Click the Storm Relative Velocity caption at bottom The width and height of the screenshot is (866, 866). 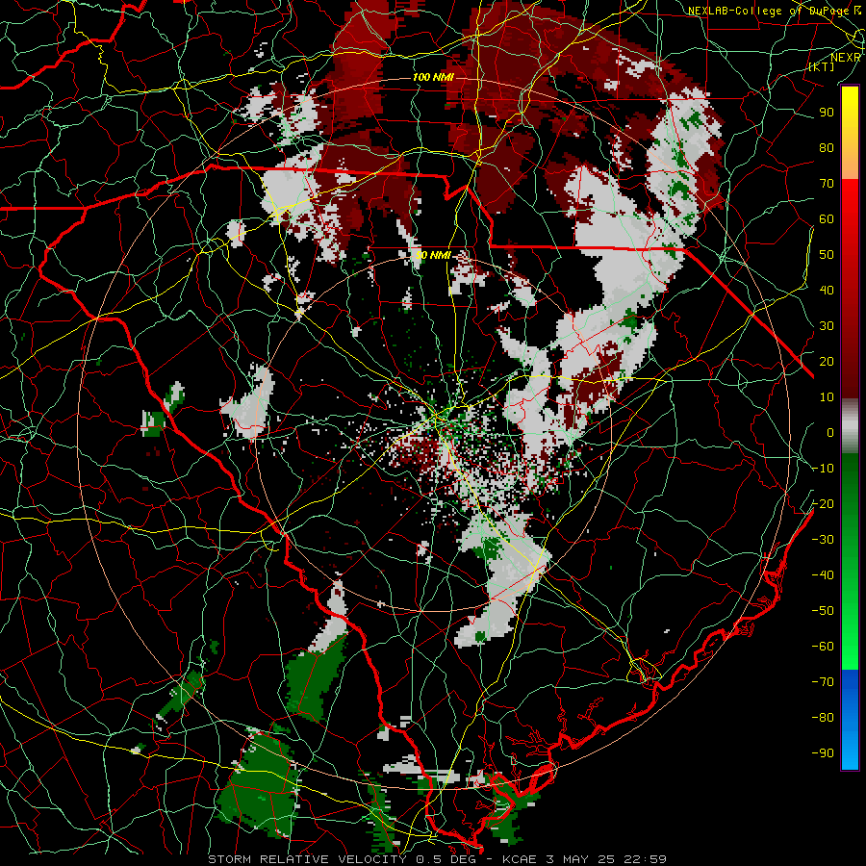(x=437, y=859)
